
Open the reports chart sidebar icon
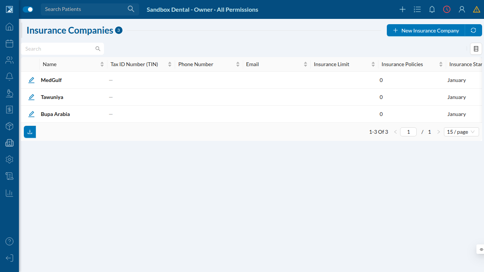pos(9,193)
